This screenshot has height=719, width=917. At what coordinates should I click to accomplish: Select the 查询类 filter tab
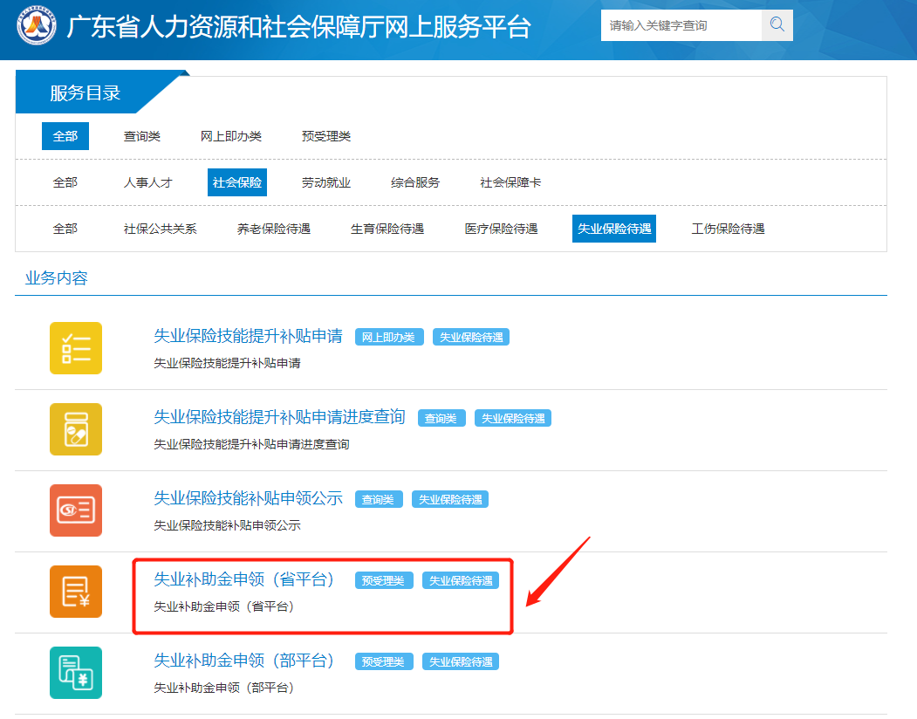[142, 136]
